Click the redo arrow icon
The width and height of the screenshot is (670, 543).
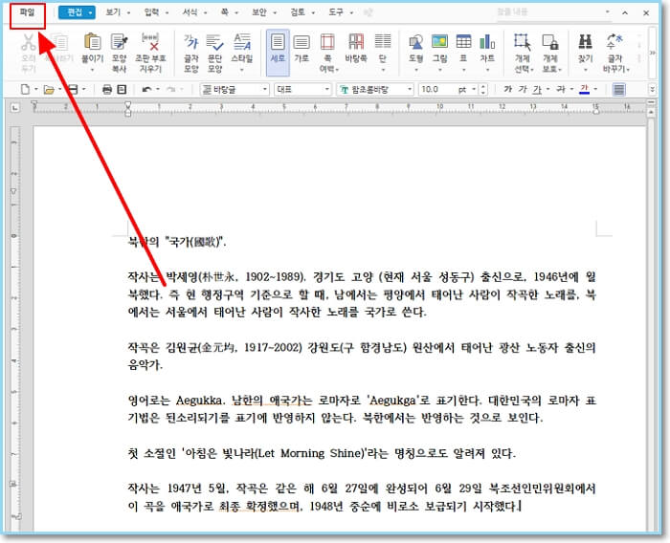tap(171, 89)
